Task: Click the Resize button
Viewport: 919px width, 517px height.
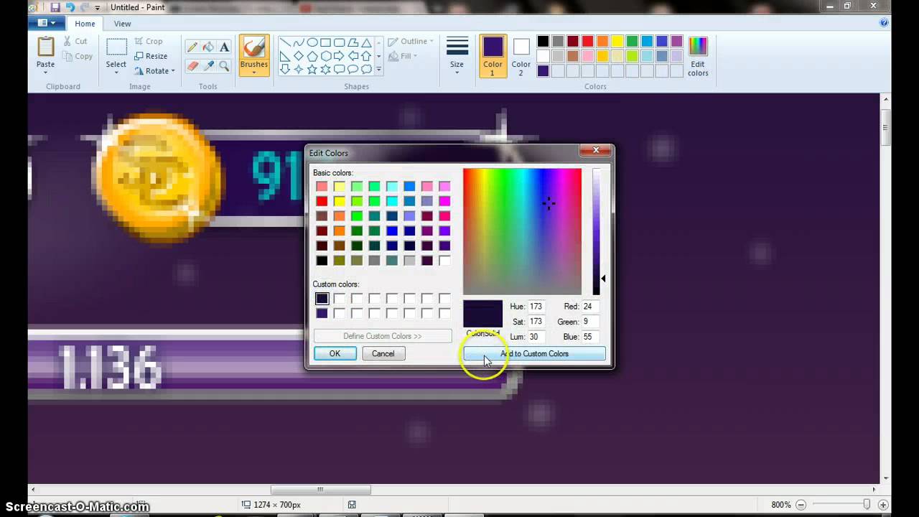Action: (x=151, y=56)
